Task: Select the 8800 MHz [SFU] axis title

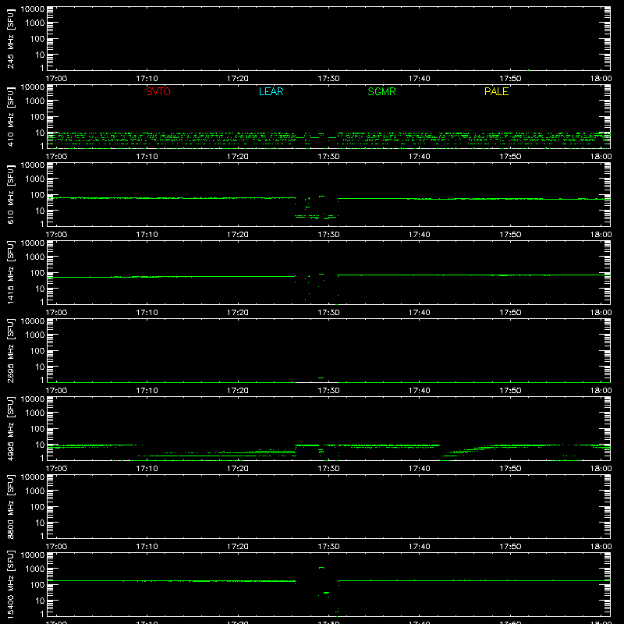Action: click(x=10, y=506)
